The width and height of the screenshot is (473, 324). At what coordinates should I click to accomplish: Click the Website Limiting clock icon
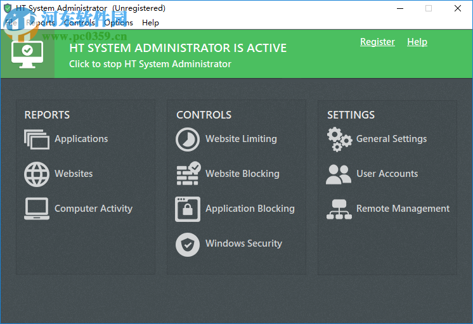pos(187,139)
